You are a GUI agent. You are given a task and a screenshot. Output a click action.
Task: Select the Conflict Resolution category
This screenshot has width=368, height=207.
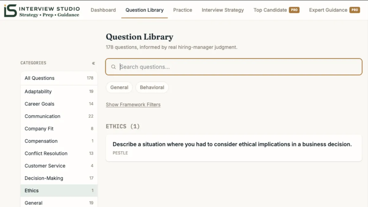pos(59,153)
